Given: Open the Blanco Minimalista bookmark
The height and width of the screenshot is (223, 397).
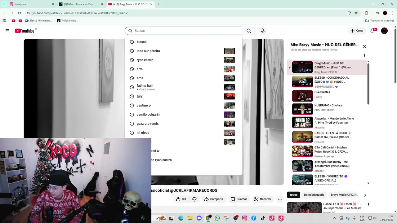Looking at the screenshot, I should click(x=38, y=21).
